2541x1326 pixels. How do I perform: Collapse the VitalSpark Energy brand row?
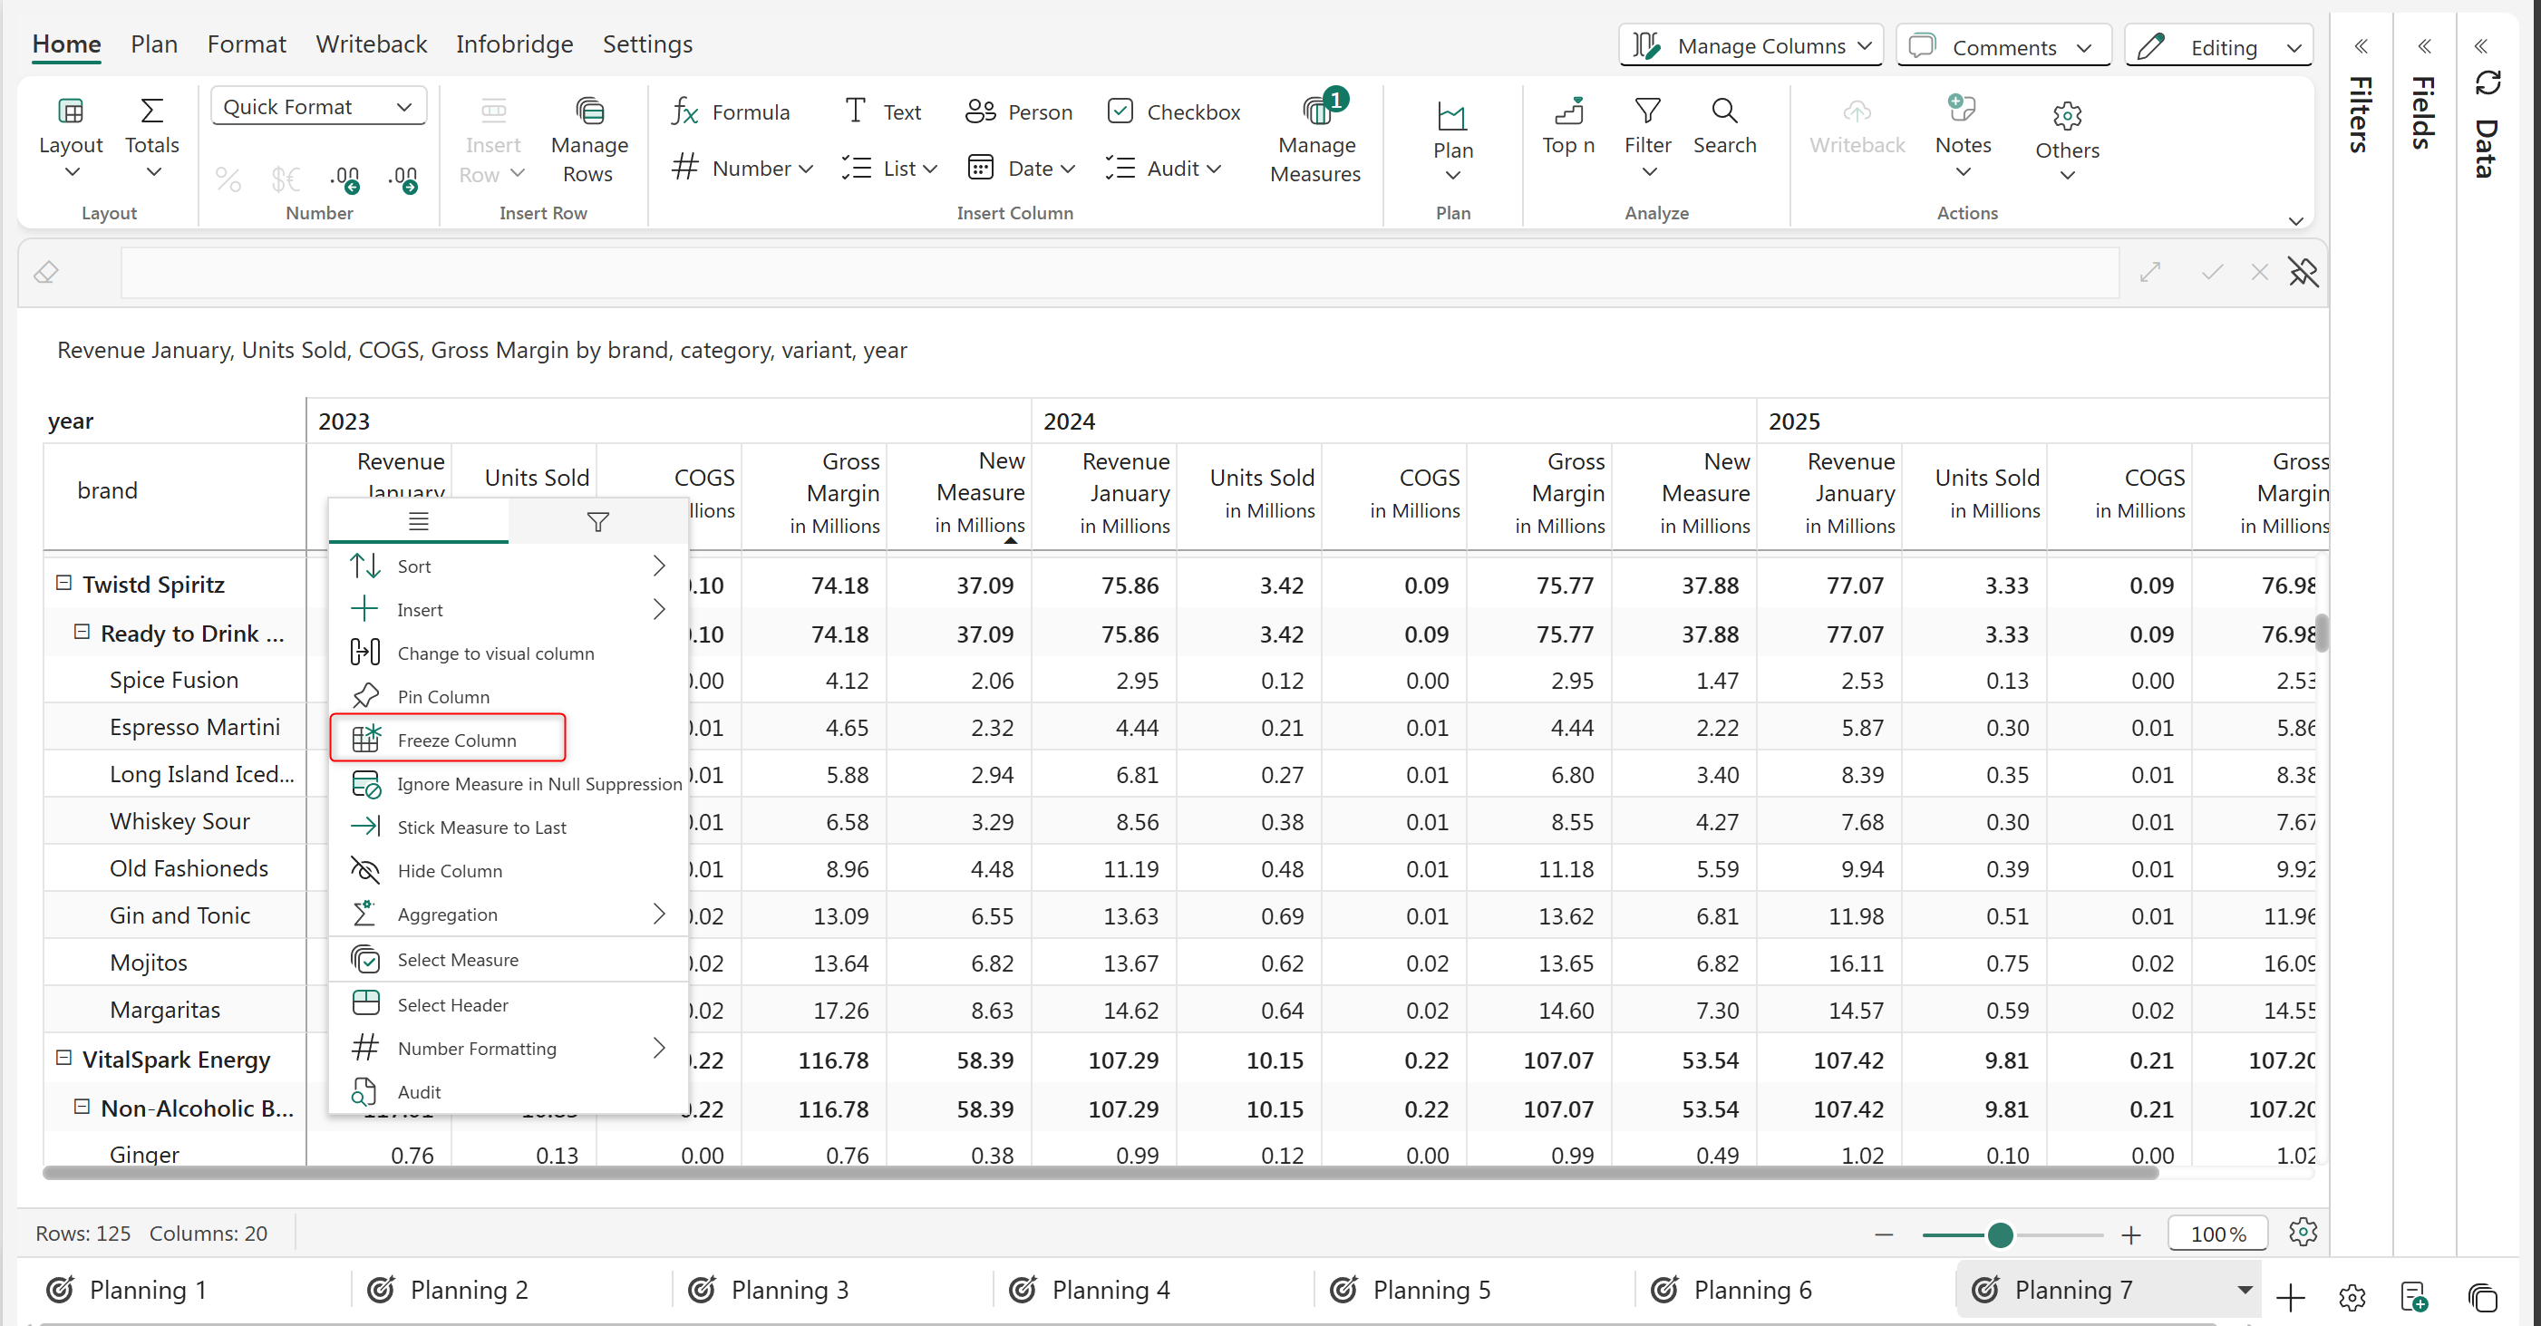63,1058
